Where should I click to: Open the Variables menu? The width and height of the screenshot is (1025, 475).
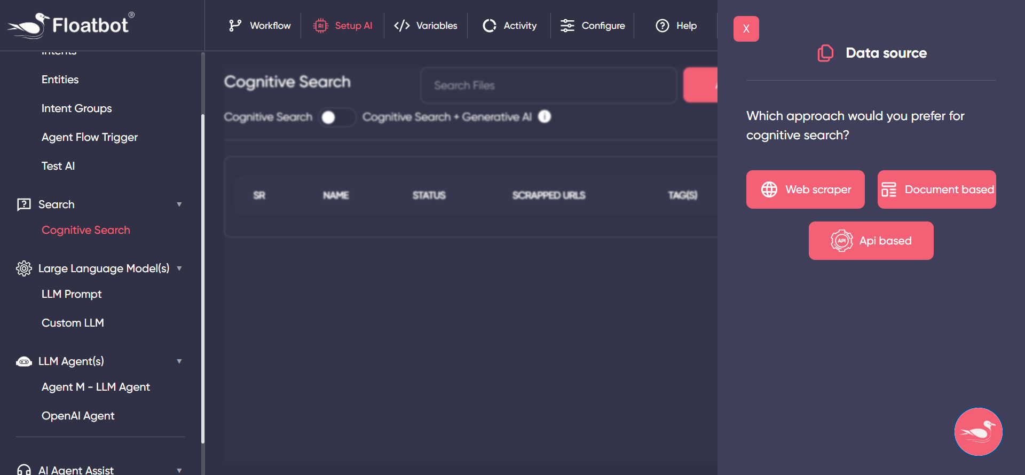[x=425, y=26]
